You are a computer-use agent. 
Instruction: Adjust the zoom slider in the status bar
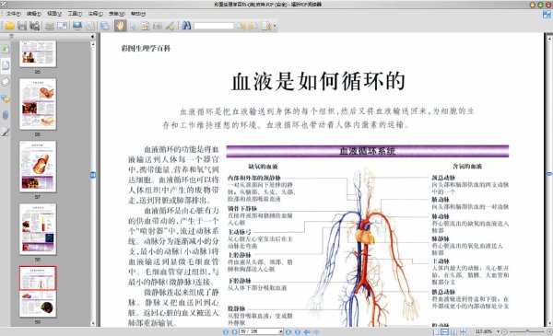coord(527,331)
